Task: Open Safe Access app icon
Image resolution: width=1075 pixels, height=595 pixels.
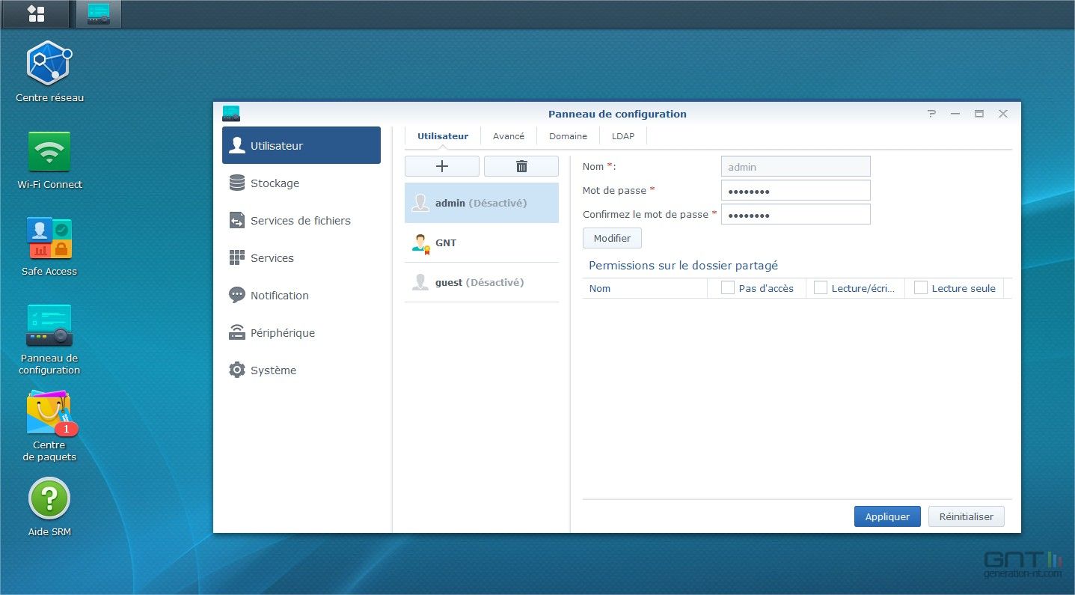Action: pos(49,239)
